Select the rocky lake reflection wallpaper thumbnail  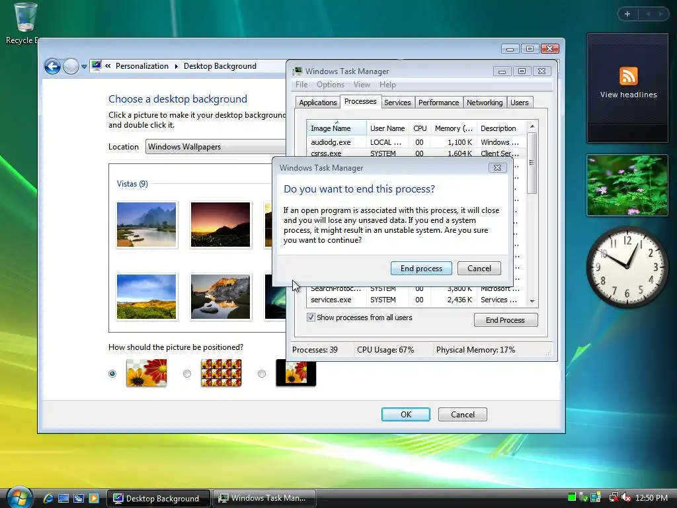(x=220, y=297)
